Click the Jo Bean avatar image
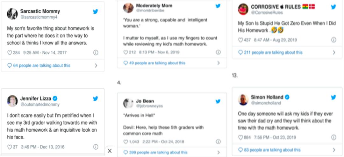This screenshot has width=344, height=157. coord(128,103)
